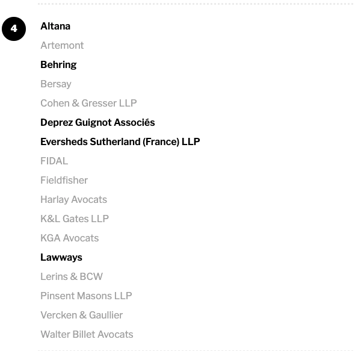Click the dotted divider below Walter Billet Avocats
This screenshot has width=355, height=351.
point(196,350)
